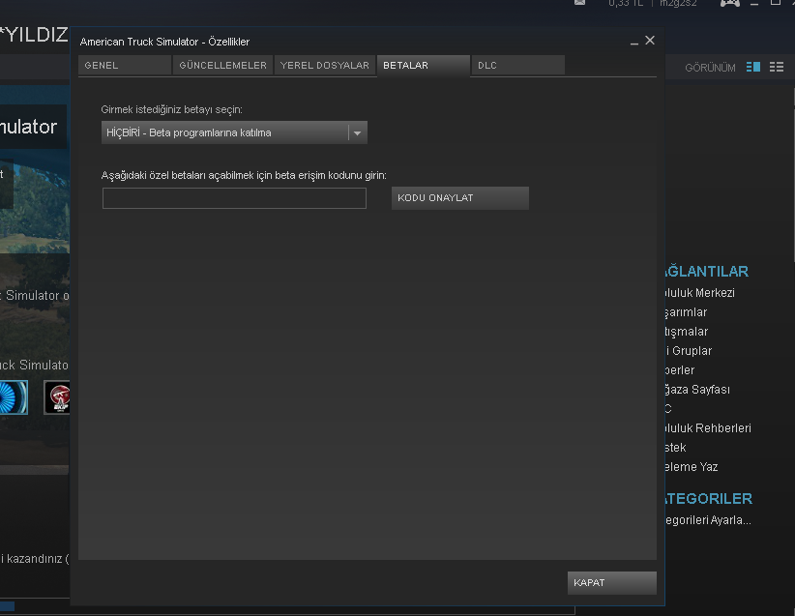Click KAPAT to close the properties
Image resolution: width=795 pixels, height=616 pixels.
click(612, 582)
